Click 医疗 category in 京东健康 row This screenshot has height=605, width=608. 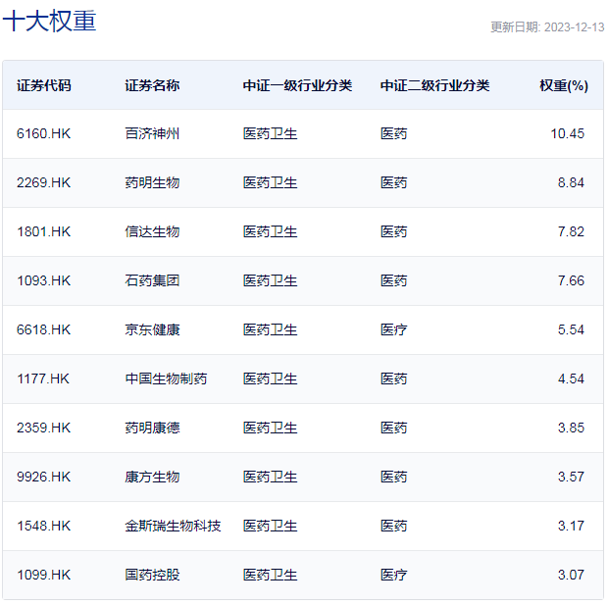[393, 330]
